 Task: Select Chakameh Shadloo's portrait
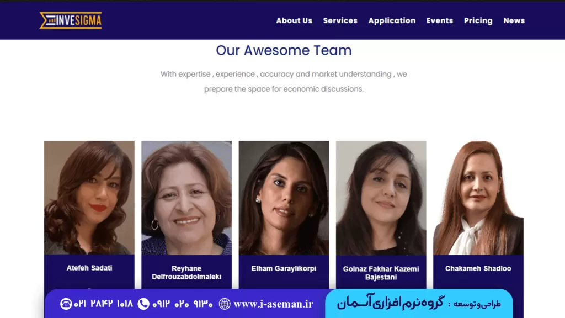(478, 198)
